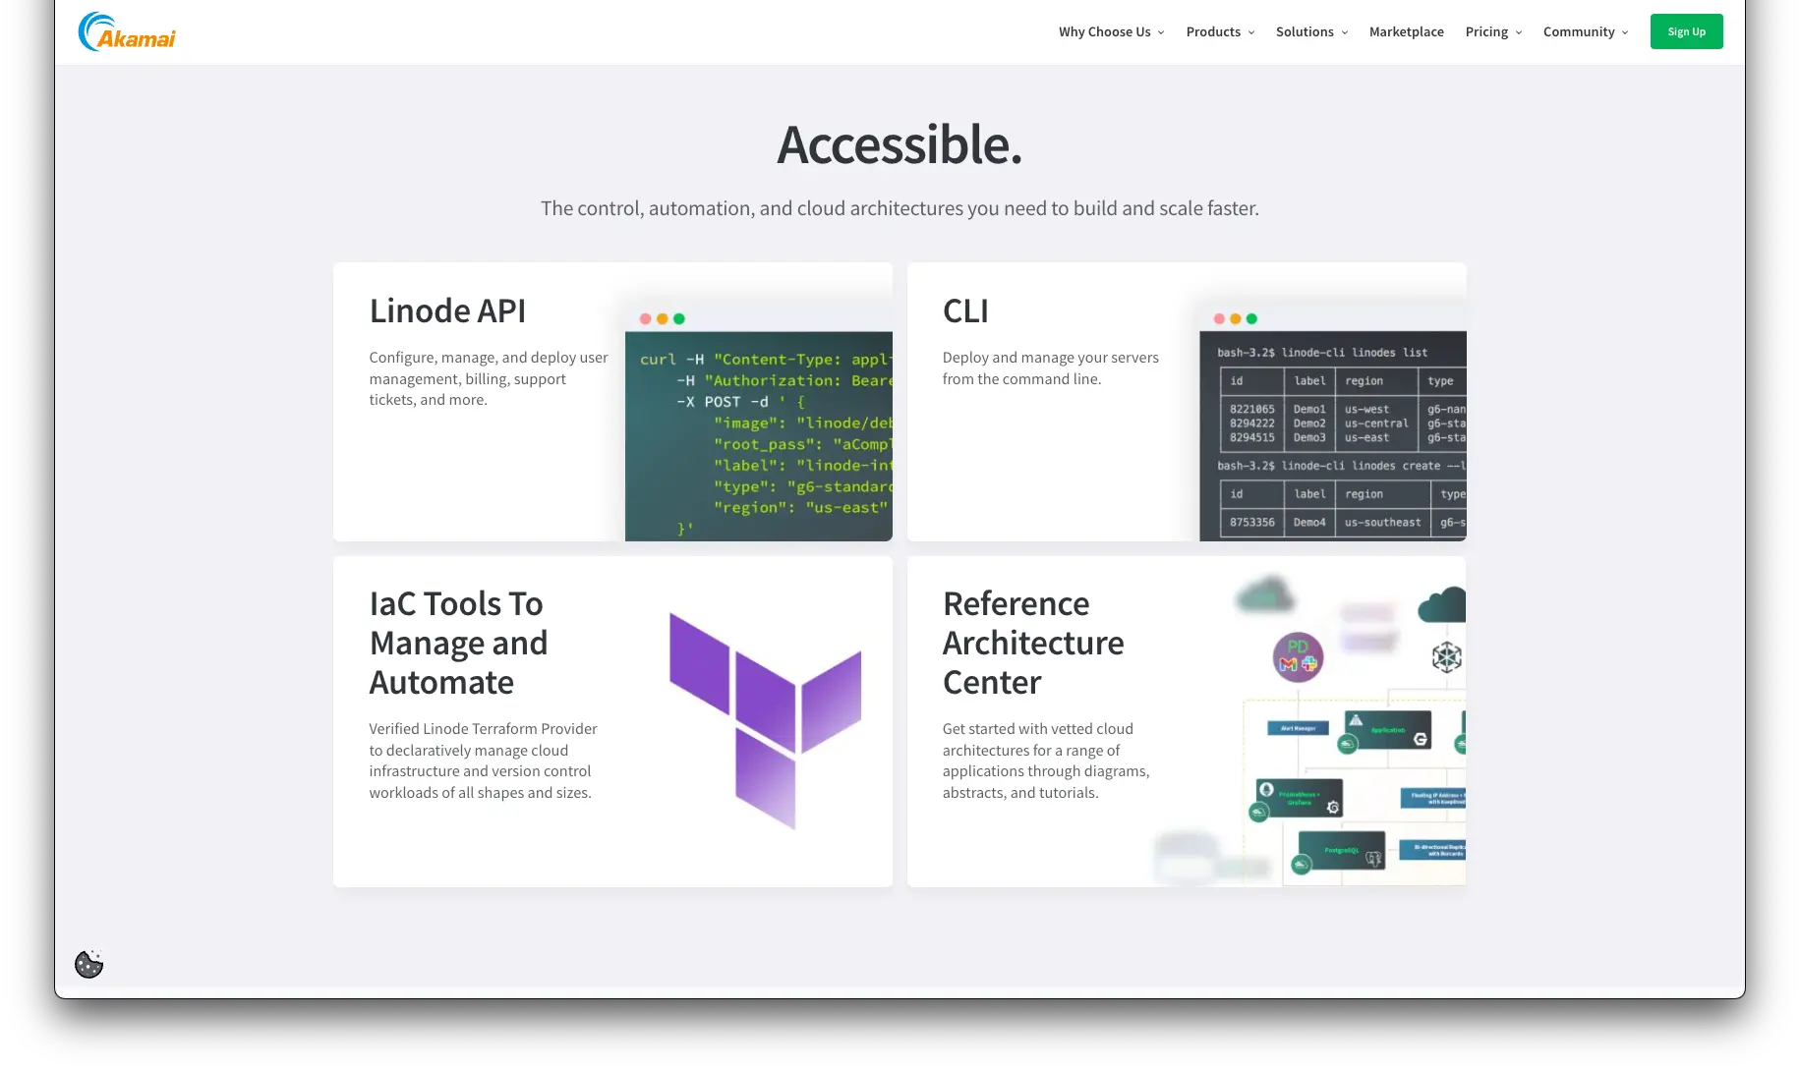
Task: Click the 'The control, automation, and cloud' subtitle
Action: coord(900,208)
